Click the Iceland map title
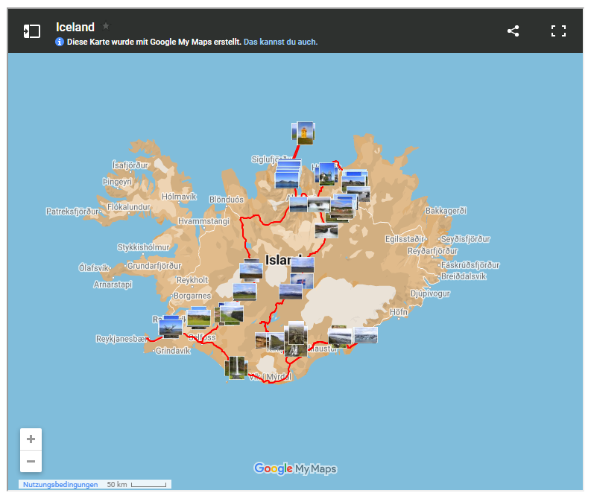 [x=75, y=27]
